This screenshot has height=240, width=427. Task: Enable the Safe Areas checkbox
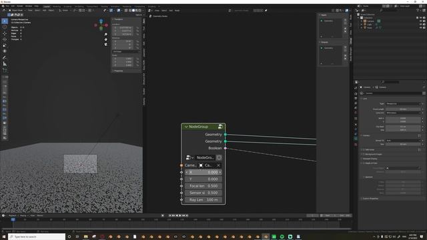pos(364,149)
